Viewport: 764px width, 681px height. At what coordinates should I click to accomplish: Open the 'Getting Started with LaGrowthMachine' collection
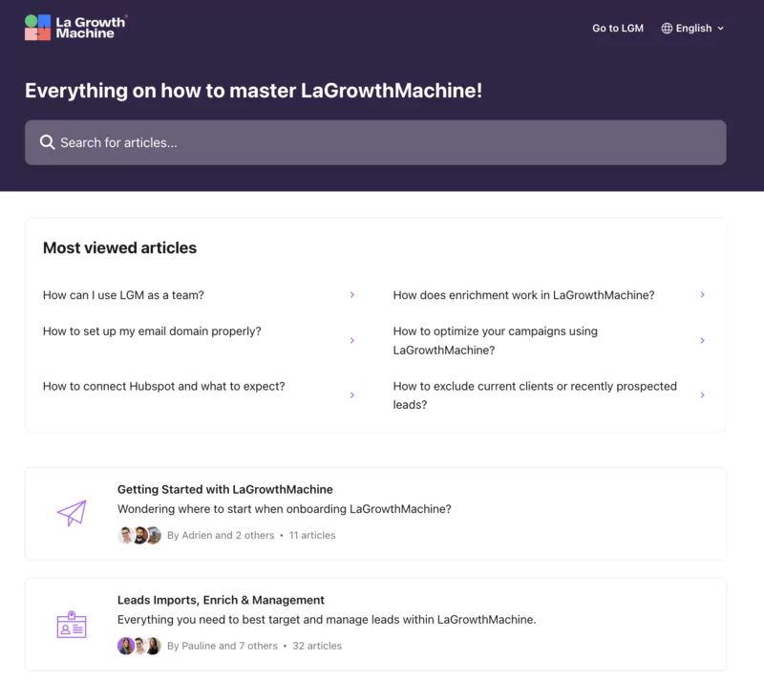225,489
